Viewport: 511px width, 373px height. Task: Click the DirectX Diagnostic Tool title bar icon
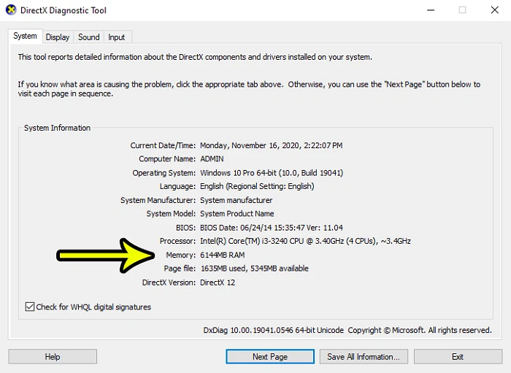12,10
